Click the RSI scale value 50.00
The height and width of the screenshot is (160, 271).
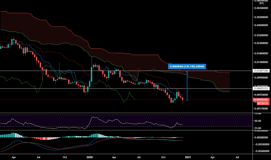coord(258,121)
